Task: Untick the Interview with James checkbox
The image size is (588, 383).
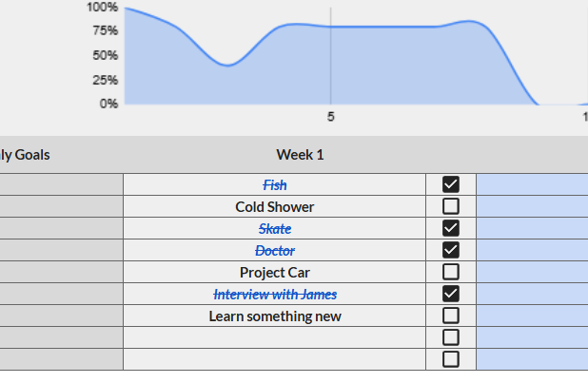Action: coord(451,294)
